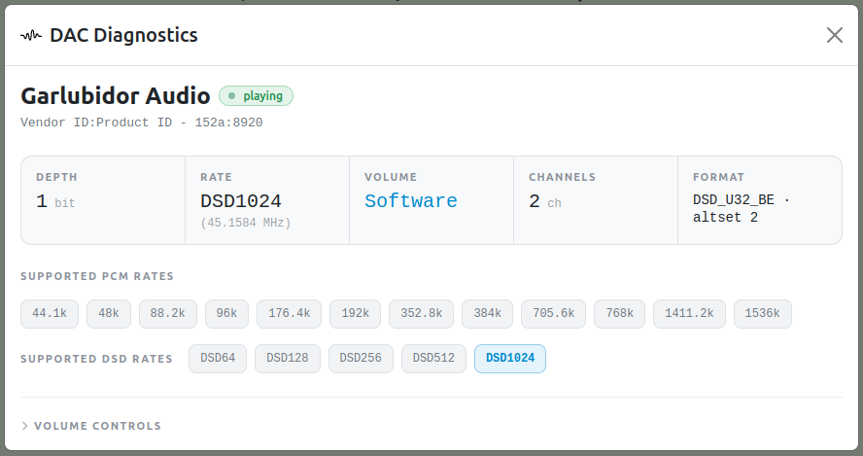Click the DSD256 rate chip
Viewport: 863px width, 456px height.
point(361,359)
